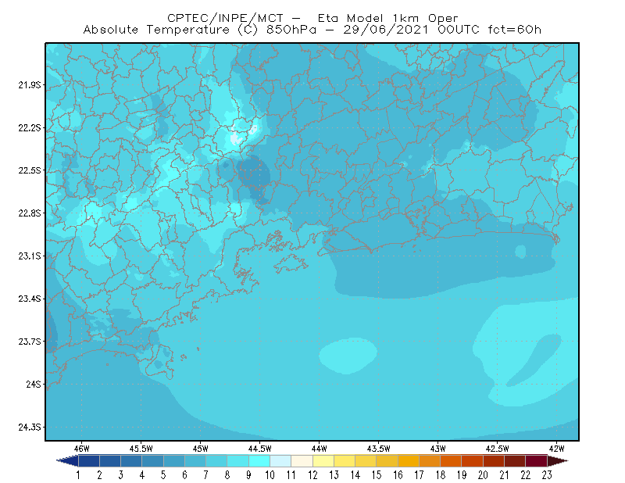Select the orange swatch between 17 and 18
Image resolution: width=625 pixels, height=483 pixels.
click(430, 461)
